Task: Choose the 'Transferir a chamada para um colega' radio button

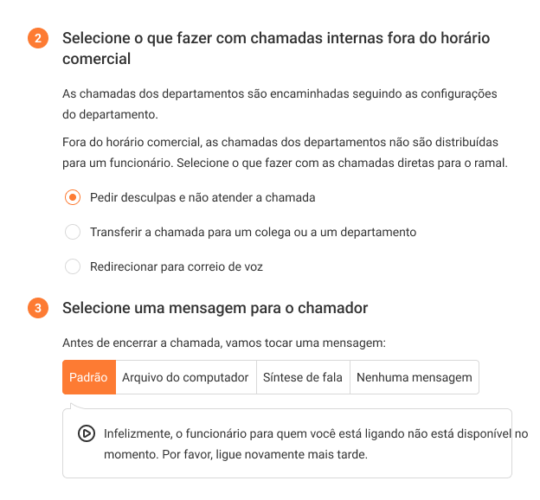Action: (73, 232)
